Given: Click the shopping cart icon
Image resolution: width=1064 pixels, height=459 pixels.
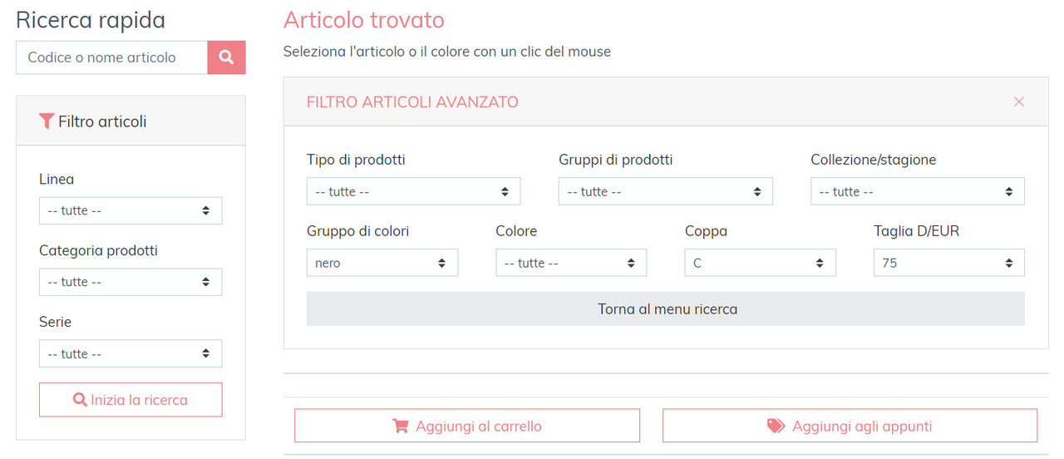Looking at the screenshot, I should coord(401,426).
